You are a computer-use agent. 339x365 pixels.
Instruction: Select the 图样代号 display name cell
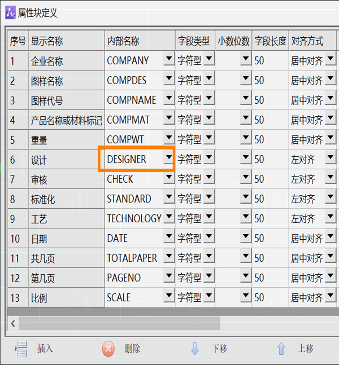(67, 100)
